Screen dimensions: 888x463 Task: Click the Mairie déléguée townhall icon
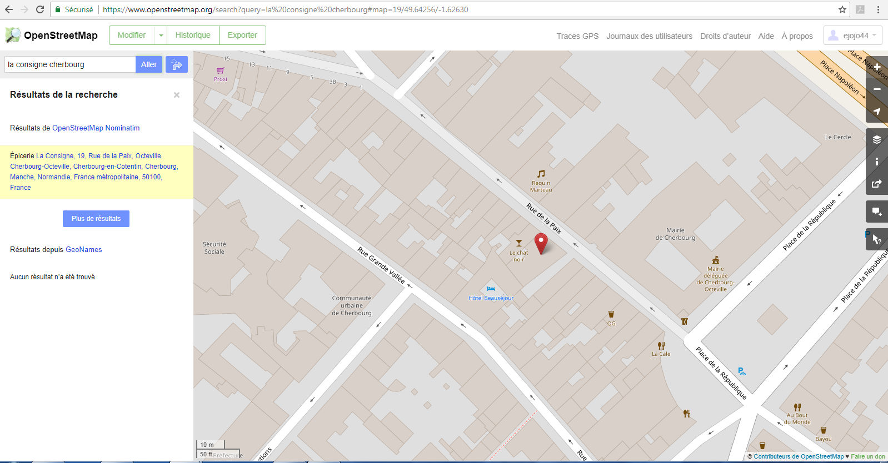716,260
